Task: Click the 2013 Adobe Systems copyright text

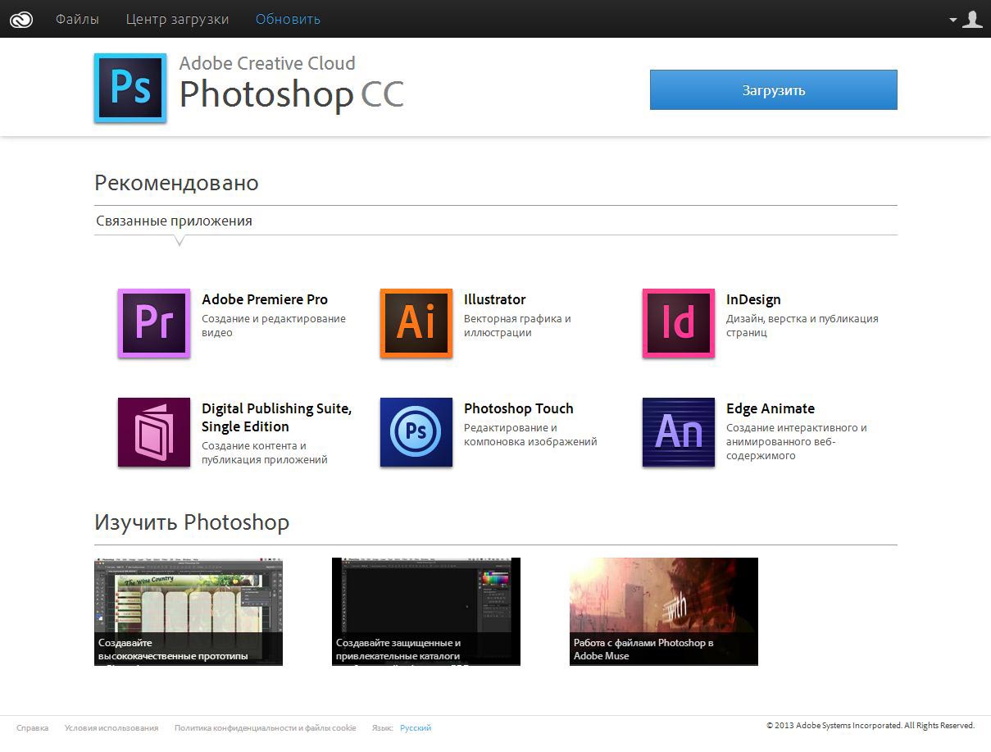Action: tap(871, 726)
